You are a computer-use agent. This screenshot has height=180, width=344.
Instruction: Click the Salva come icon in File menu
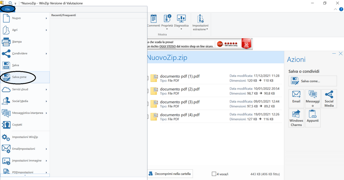(6, 77)
